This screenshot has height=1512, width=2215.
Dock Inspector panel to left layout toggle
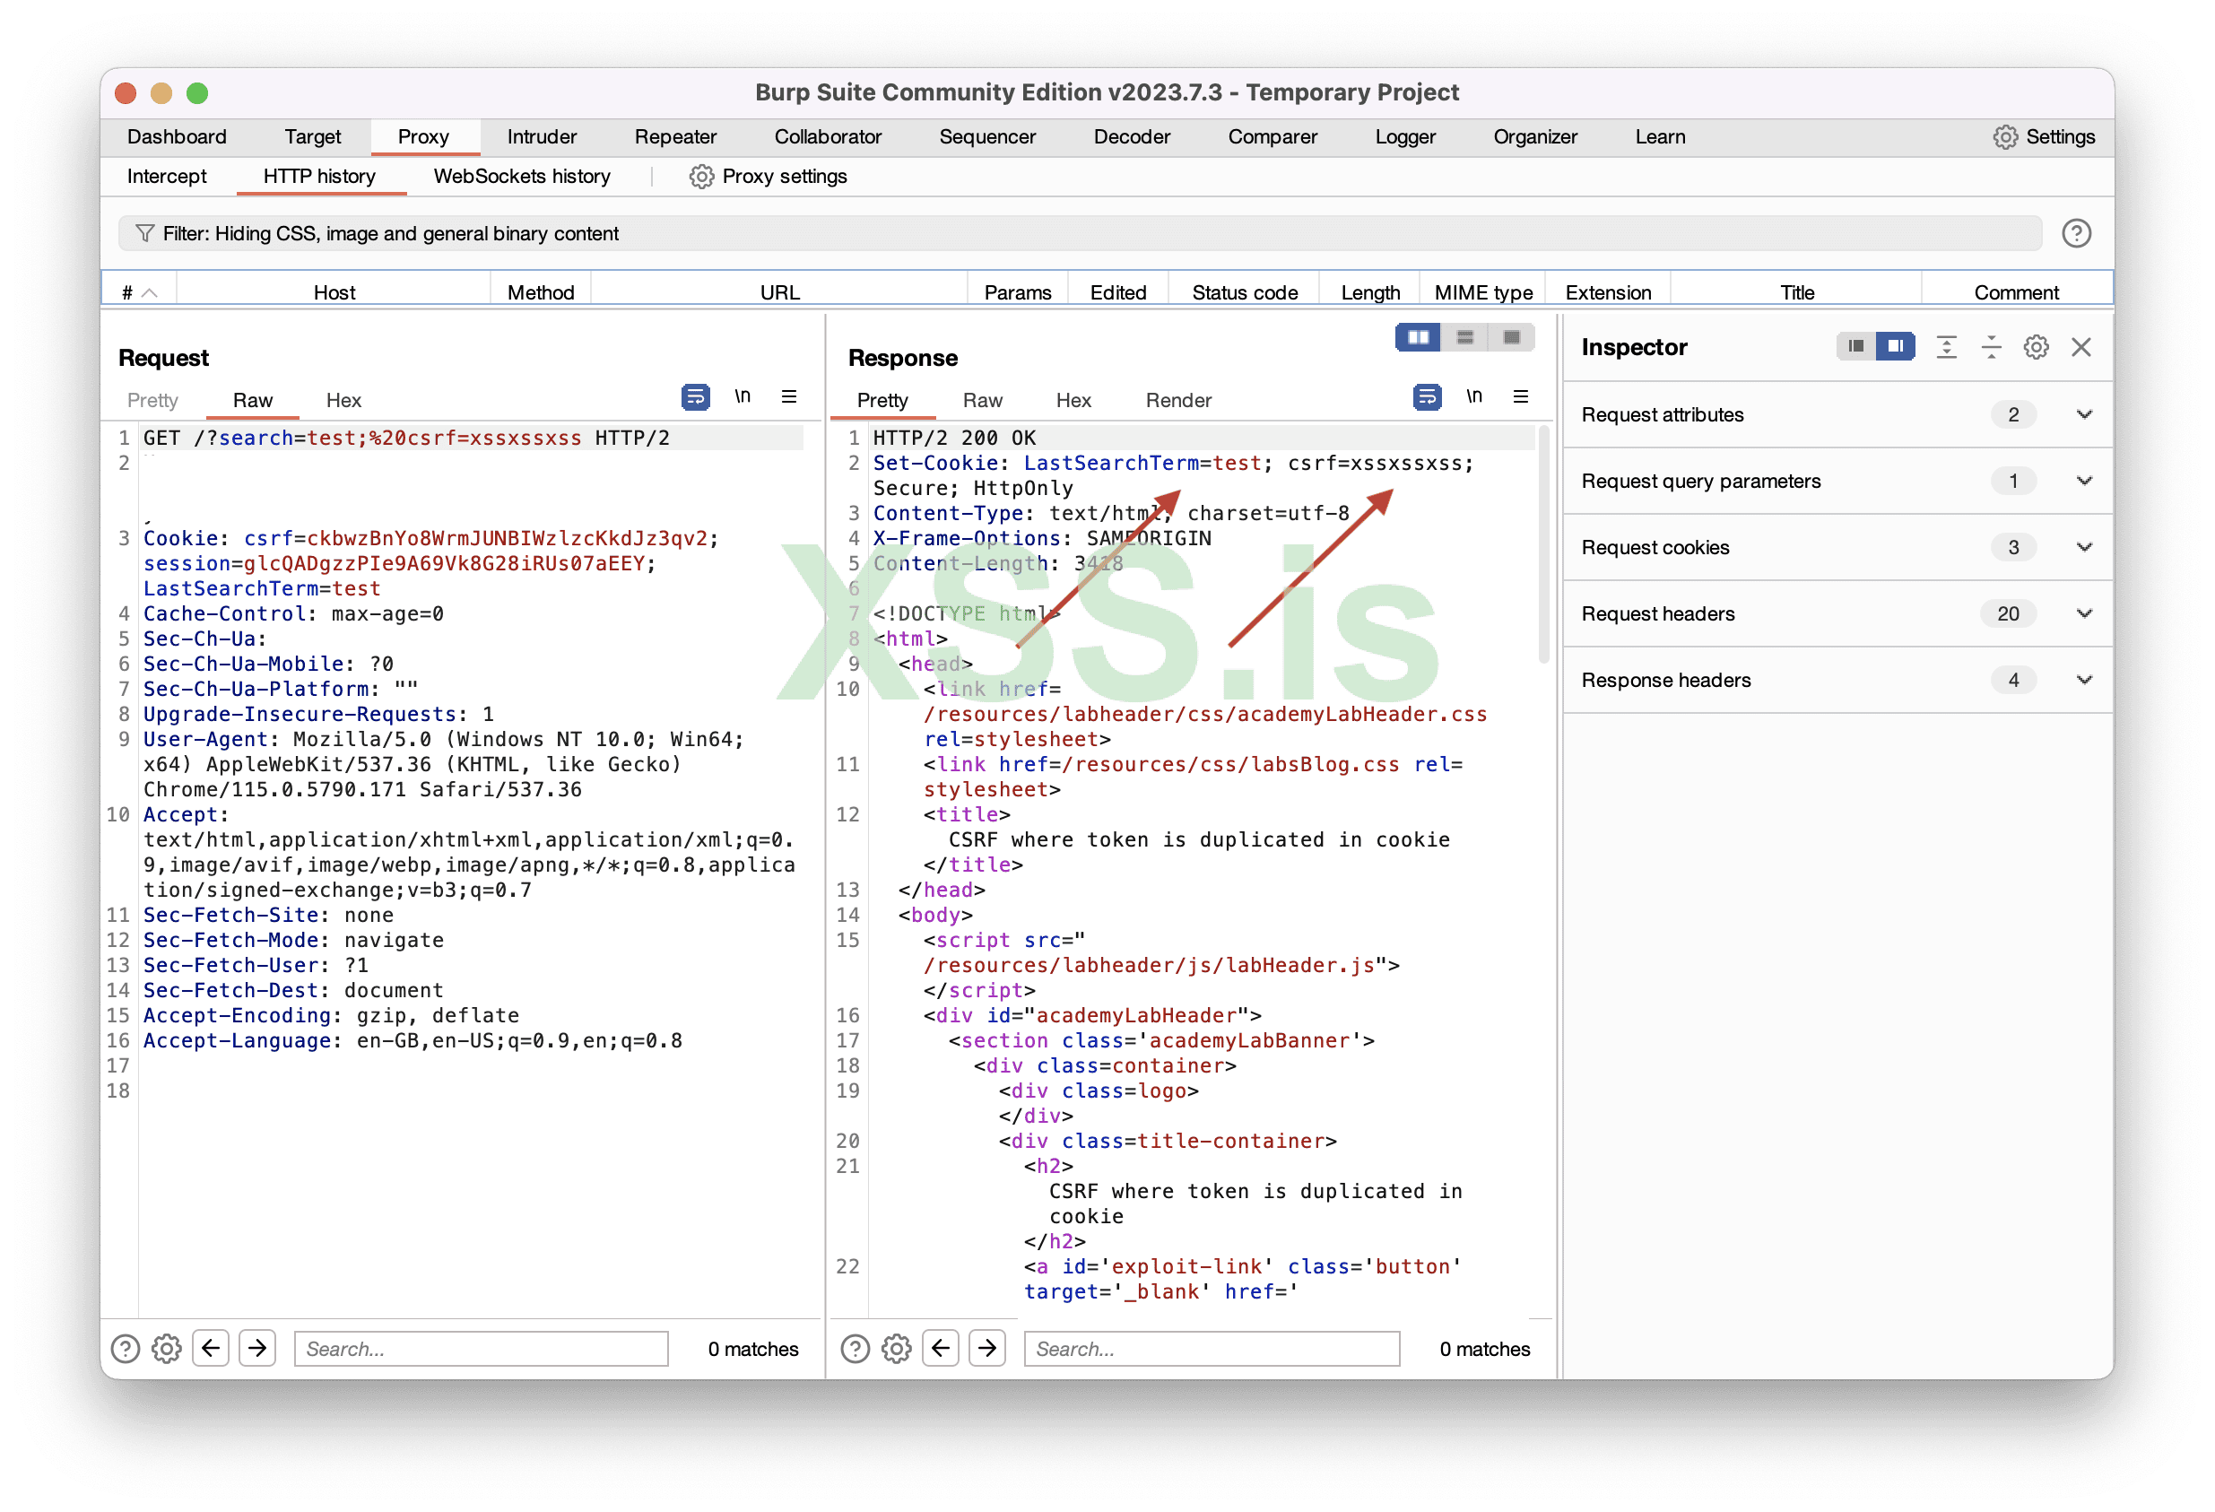pos(1855,347)
